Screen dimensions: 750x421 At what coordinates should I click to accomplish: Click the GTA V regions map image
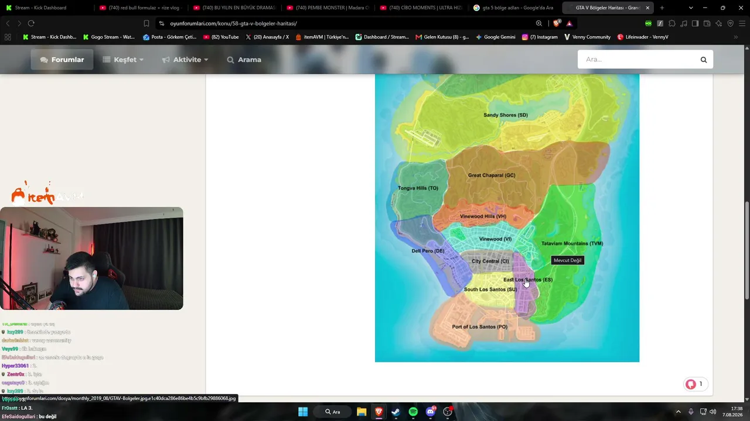pyautogui.click(x=507, y=218)
